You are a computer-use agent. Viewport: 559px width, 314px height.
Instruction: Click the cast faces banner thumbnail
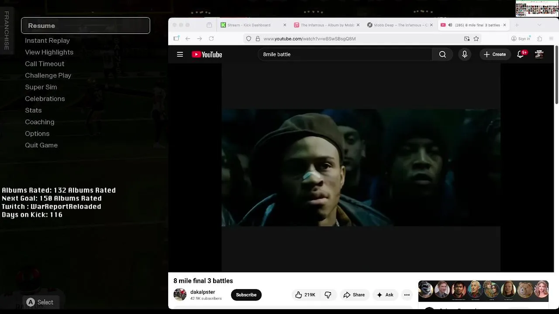click(483, 291)
